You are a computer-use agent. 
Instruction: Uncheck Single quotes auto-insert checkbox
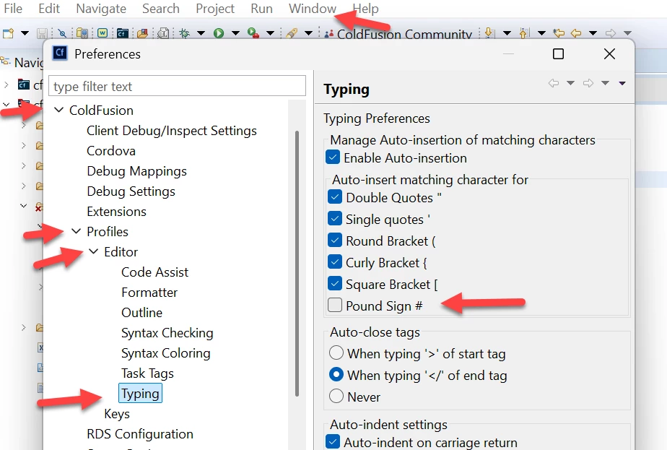pyautogui.click(x=335, y=218)
